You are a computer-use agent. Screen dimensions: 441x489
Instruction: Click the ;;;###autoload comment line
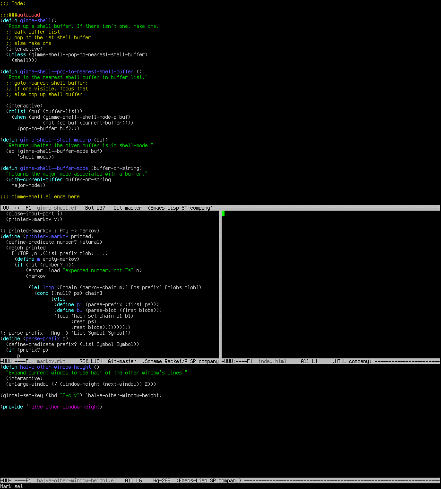click(20, 15)
